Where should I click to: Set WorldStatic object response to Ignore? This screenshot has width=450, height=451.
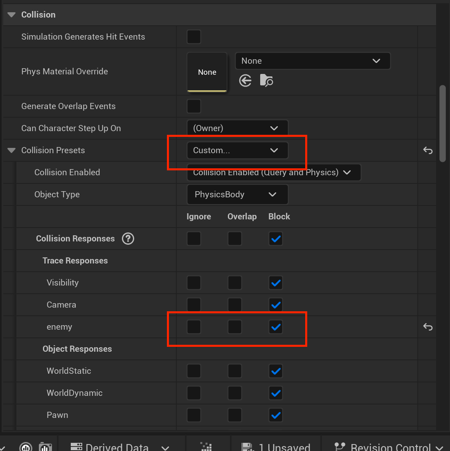pos(194,371)
